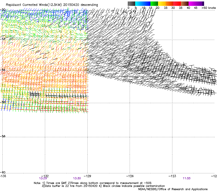This screenshot has height=191, width=217.
Task: Click the date '20150420' in the title
Action: [71, 5]
